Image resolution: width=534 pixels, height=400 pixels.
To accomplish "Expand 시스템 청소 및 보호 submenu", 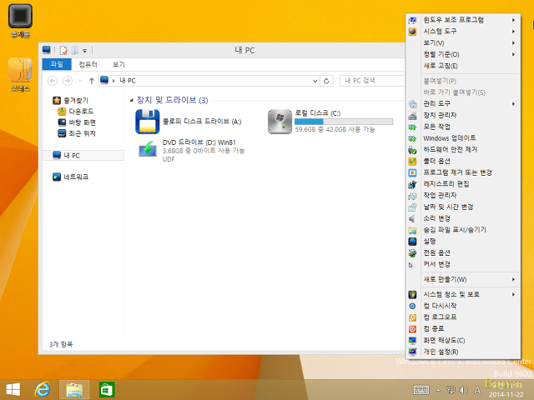I will coord(463,294).
